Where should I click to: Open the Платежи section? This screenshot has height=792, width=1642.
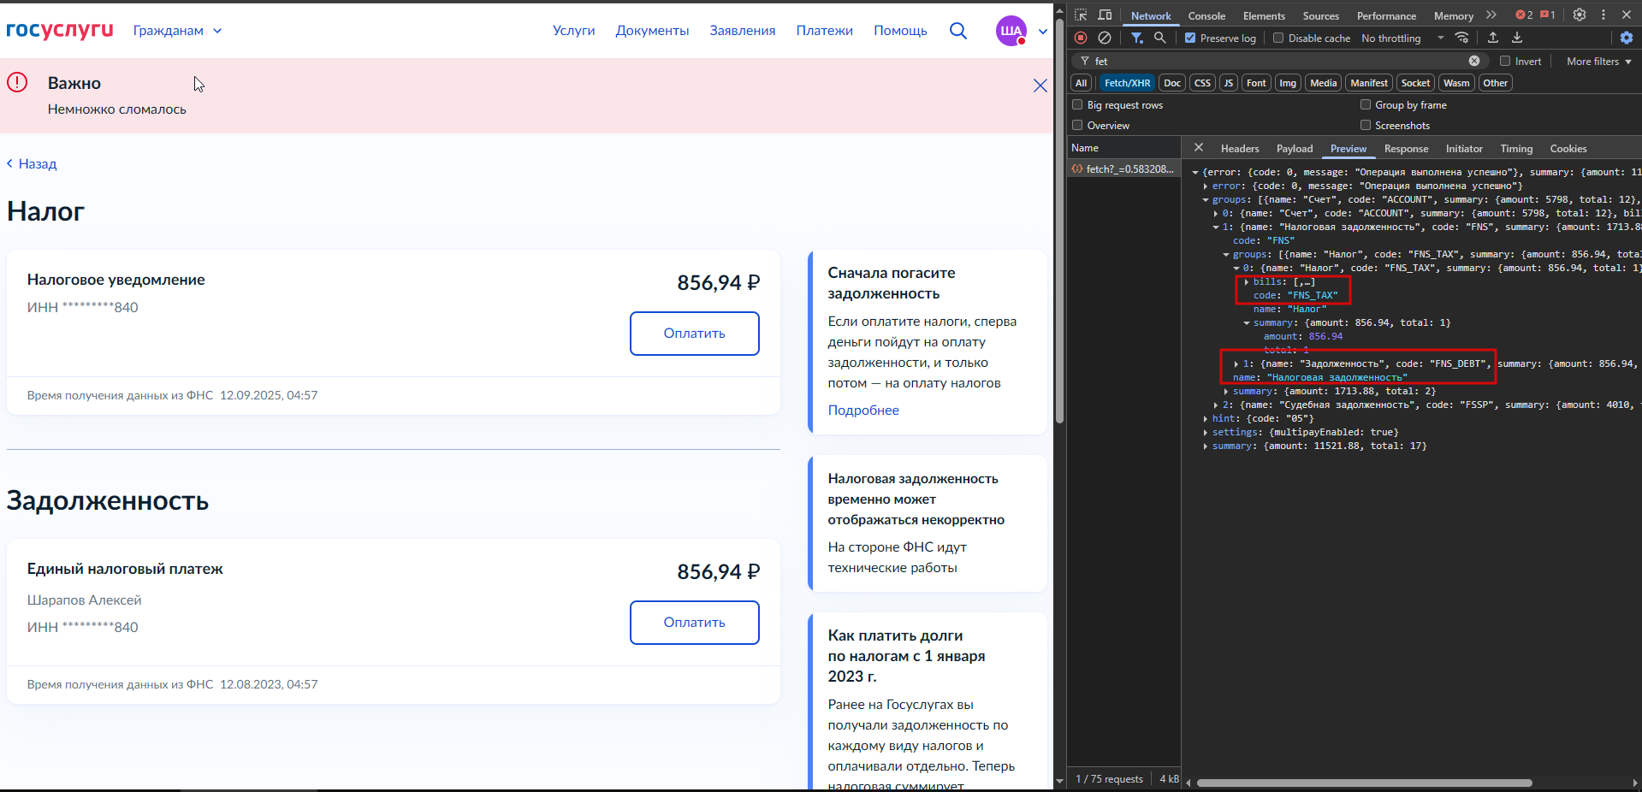click(x=824, y=31)
